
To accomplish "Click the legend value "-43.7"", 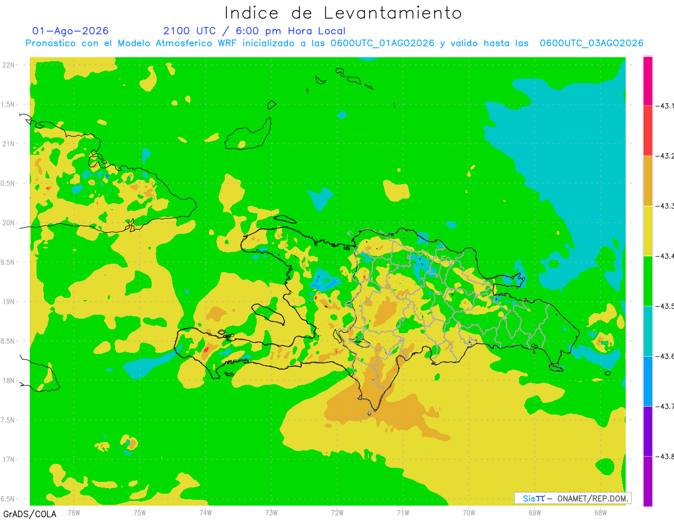I will pos(666,406).
